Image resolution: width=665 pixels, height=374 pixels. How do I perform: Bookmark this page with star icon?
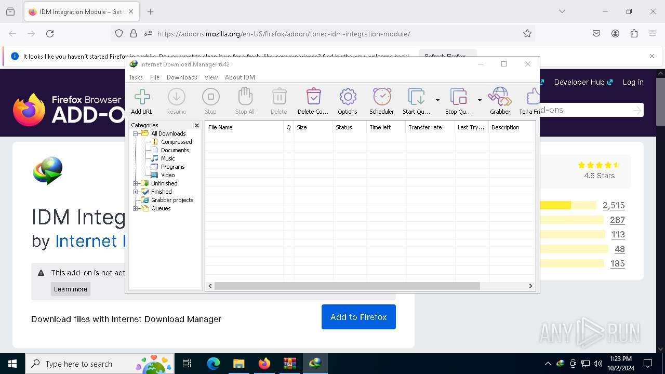[527, 34]
